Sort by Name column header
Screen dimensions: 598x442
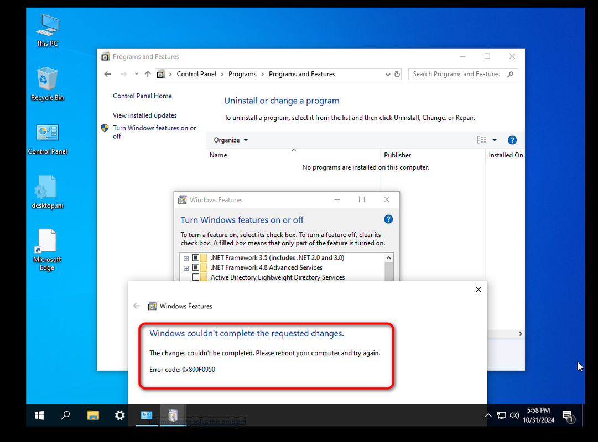click(x=293, y=155)
